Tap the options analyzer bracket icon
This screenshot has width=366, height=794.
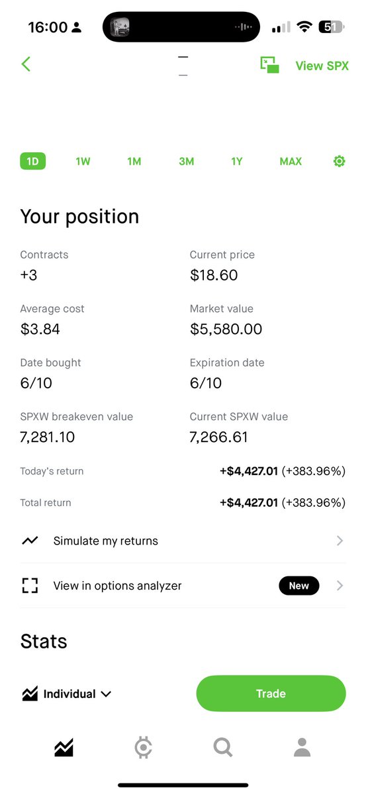tap(30, 586)
